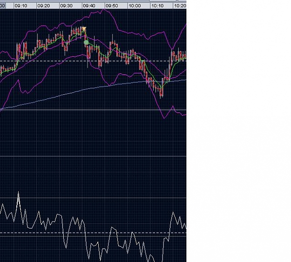291x262 pixels.
Task: Click the 09:40 time axis label
Action: (89, 6)
